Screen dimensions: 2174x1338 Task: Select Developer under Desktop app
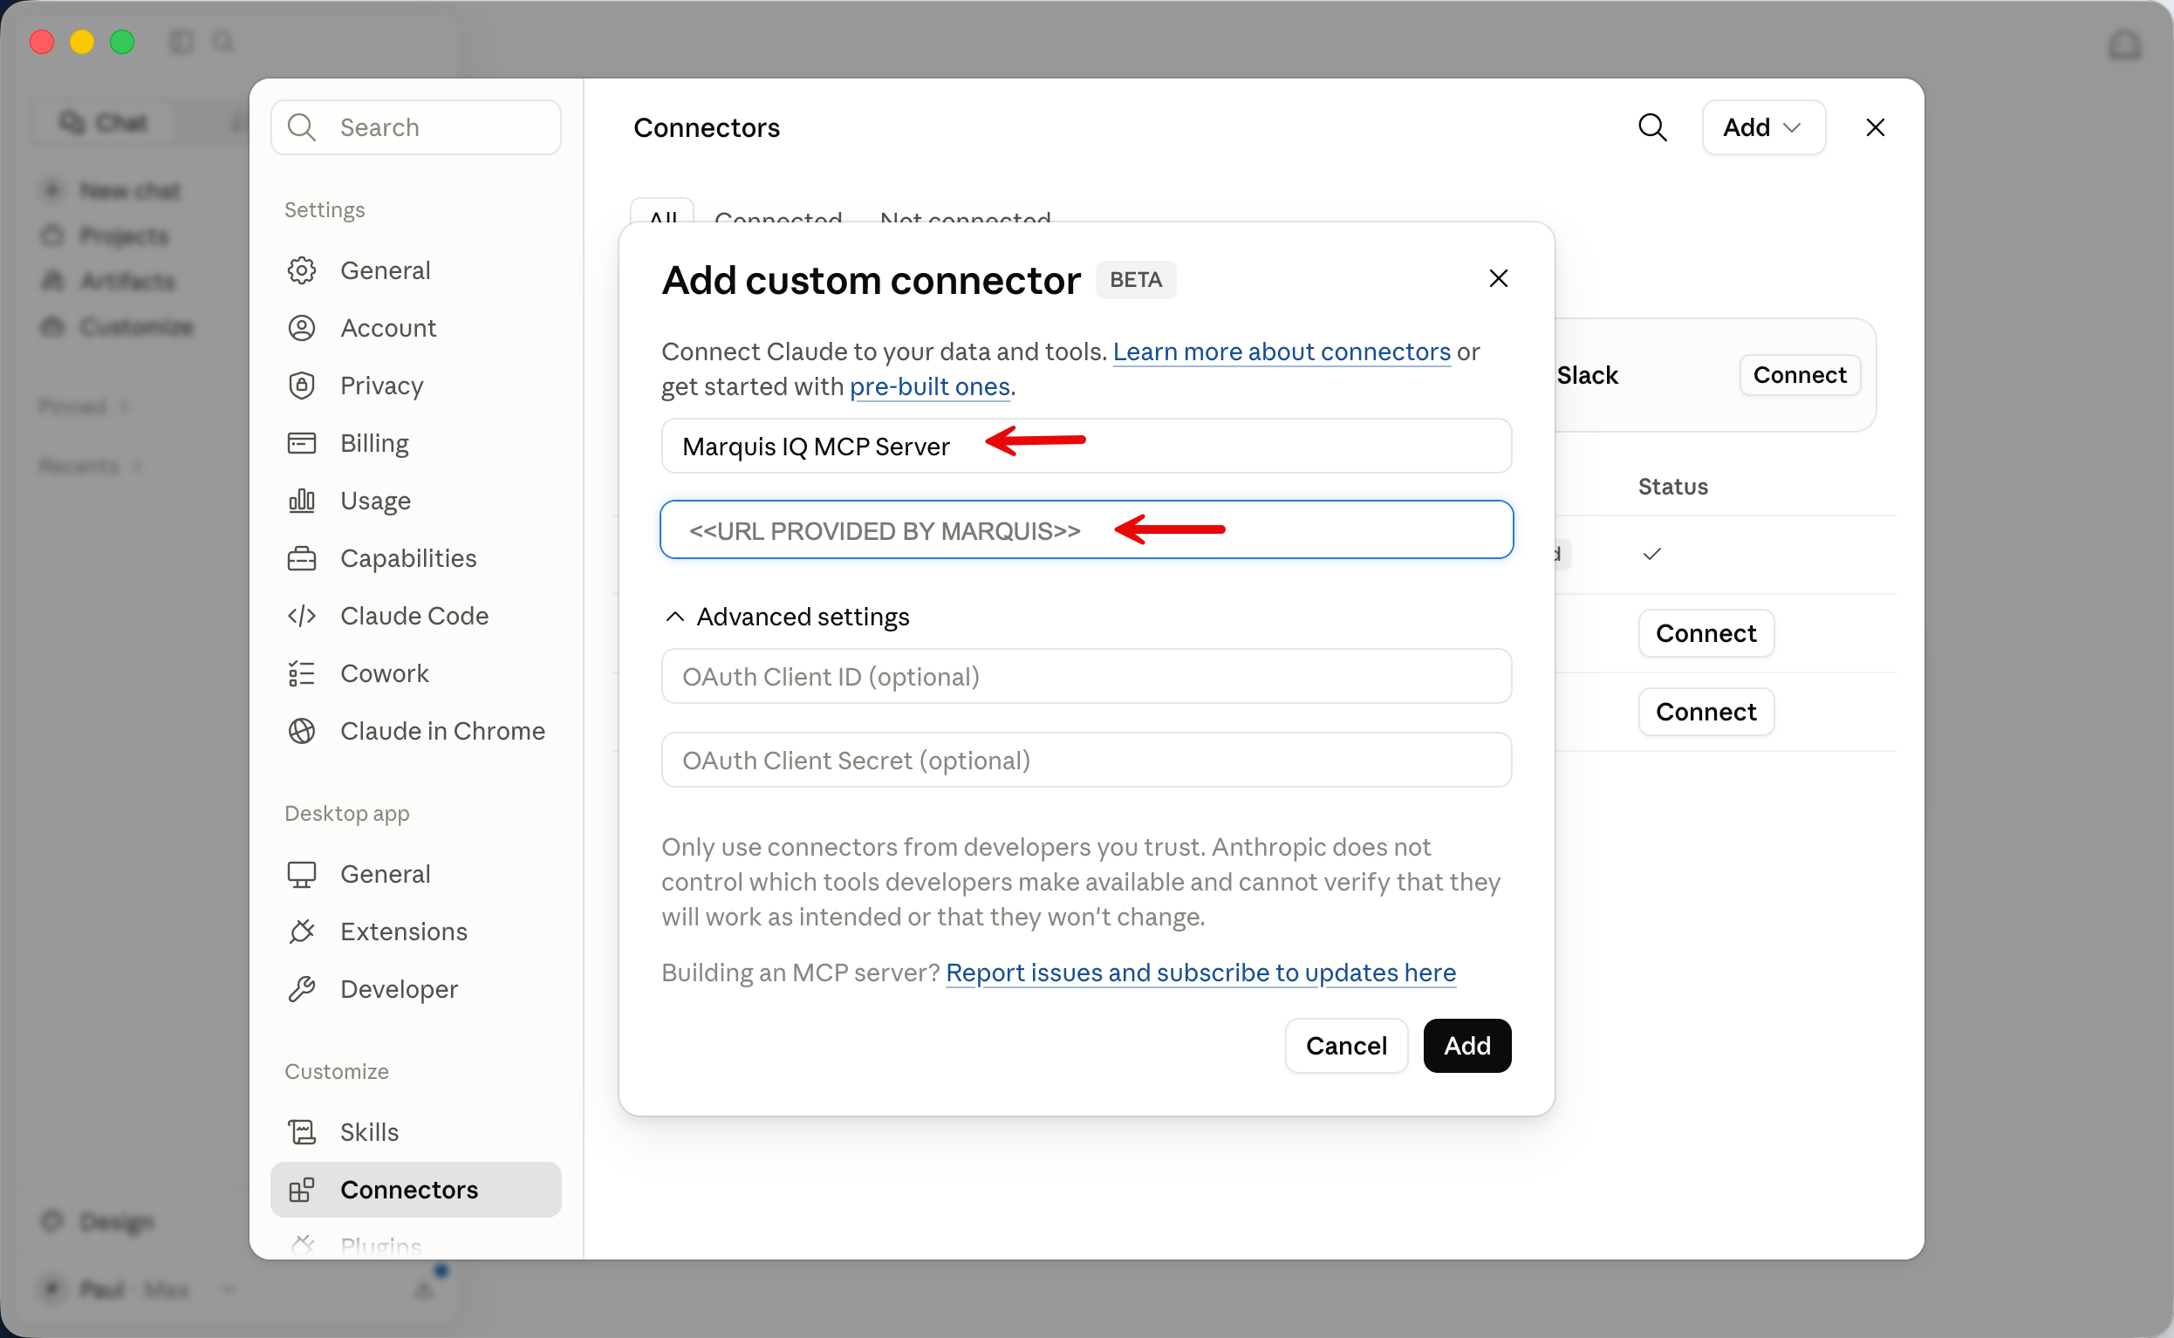416,989
